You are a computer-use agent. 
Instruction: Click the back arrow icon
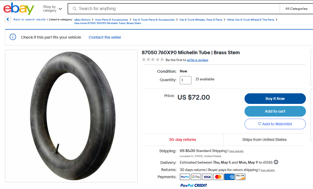point(8,19)
